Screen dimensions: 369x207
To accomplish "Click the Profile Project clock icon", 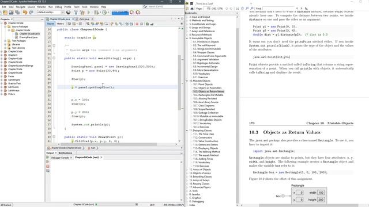I will [104, 12].
